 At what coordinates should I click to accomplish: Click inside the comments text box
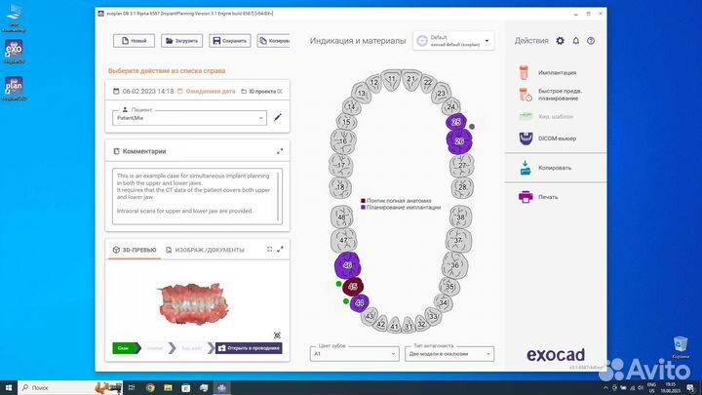(x=195, y=196)
